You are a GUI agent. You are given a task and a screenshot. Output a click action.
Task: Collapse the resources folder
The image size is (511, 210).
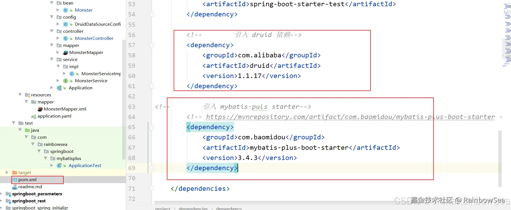point(20,95)
